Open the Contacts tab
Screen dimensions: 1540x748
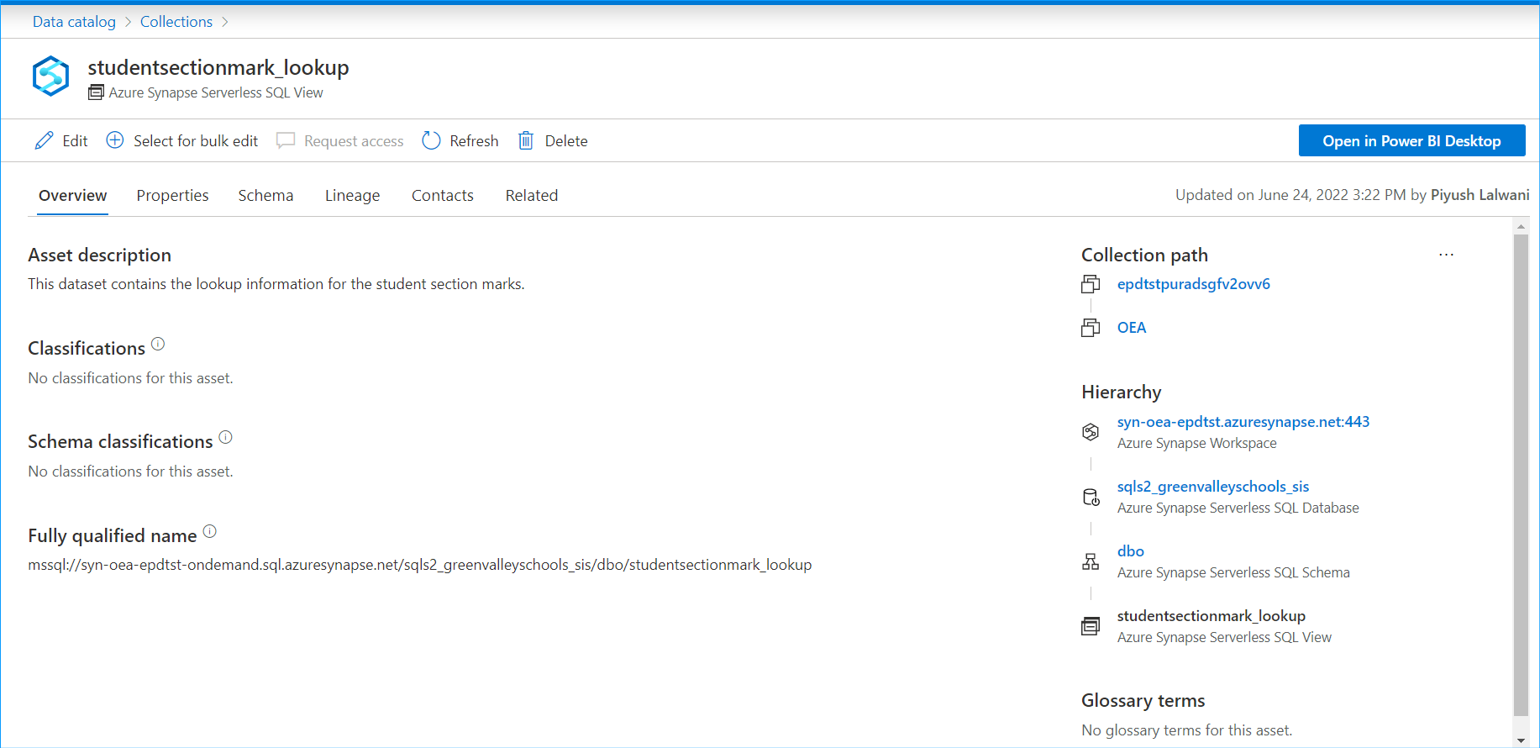[443, 195]
